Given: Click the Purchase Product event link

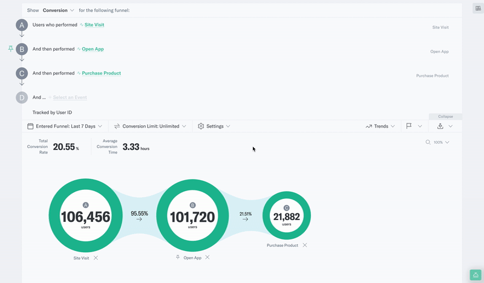Looking at the screenshot, I should point(101,73).
